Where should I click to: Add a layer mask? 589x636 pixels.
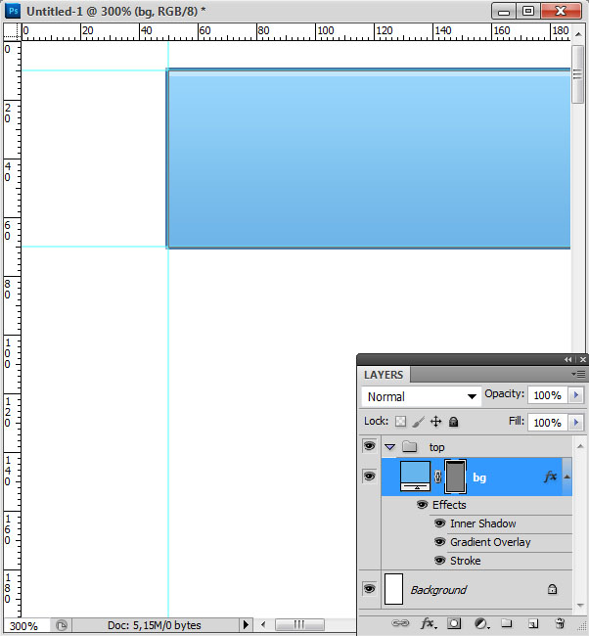click(454, 623)
